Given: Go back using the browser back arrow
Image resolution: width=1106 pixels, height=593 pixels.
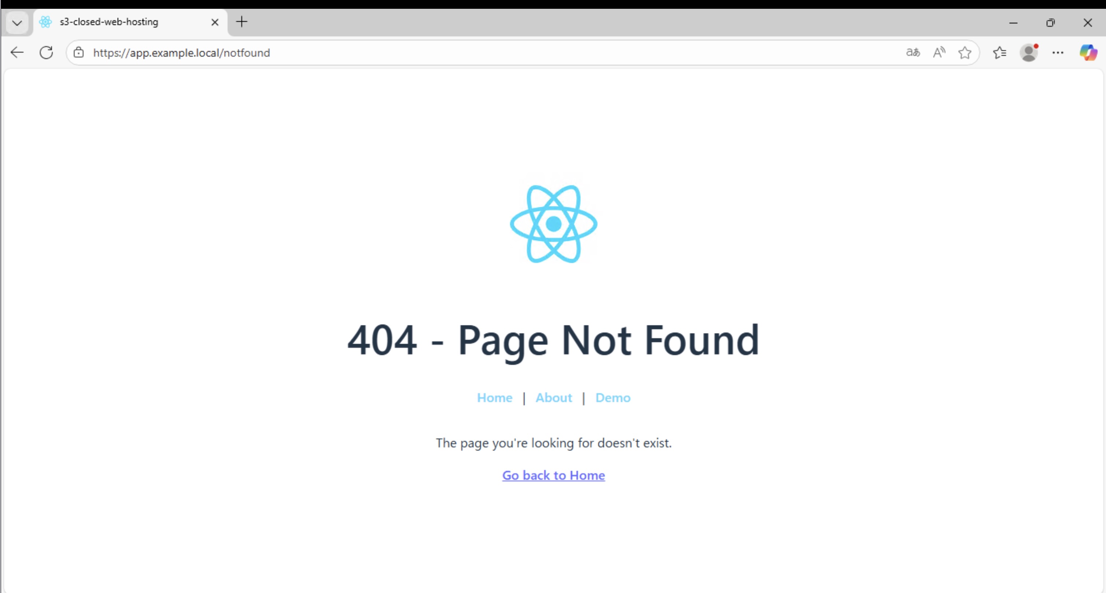Looking at the screenshot, I should tap(17, 52).
